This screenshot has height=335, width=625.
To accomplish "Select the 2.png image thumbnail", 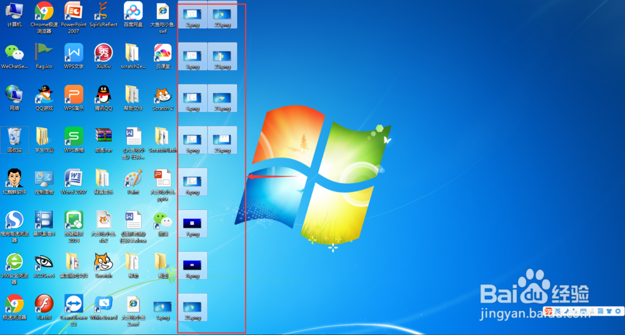I will tap(192, 14).
